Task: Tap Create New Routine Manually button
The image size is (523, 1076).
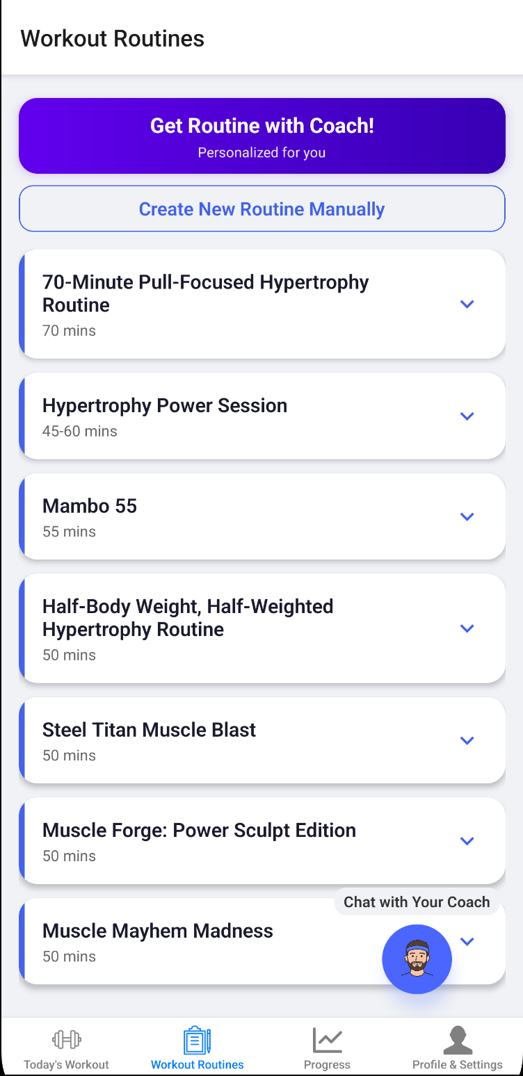Action: coord(262,209)
